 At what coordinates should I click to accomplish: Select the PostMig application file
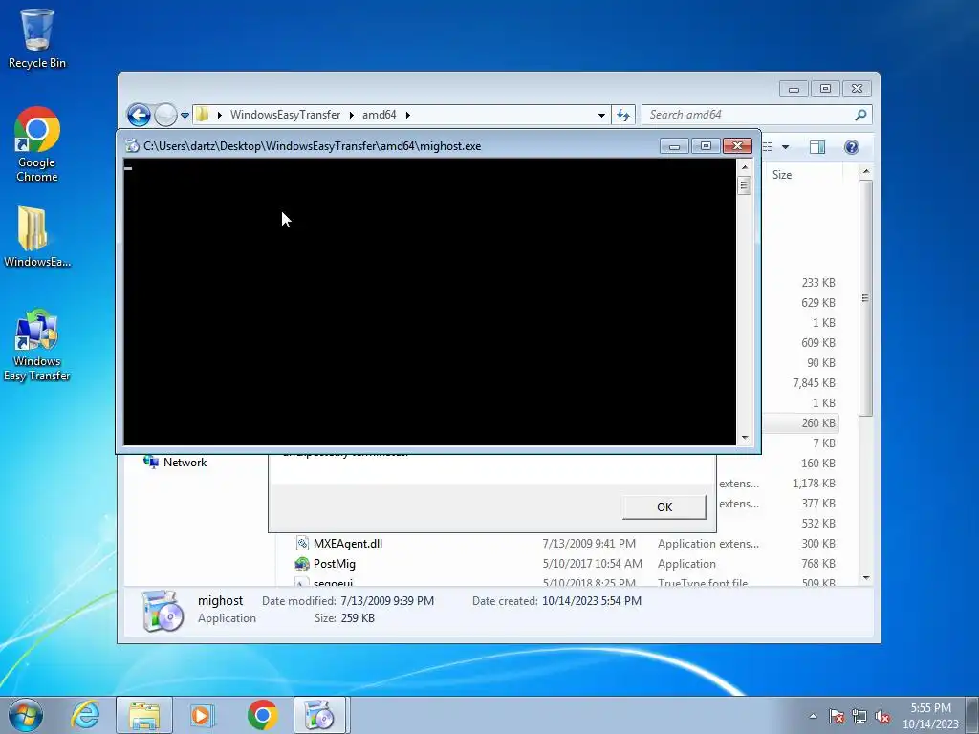point(334,564)
